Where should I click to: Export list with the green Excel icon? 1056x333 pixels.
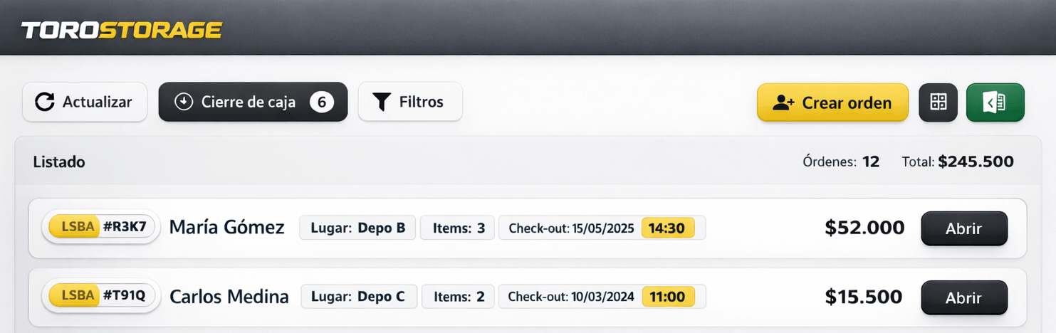click(995, 102)
